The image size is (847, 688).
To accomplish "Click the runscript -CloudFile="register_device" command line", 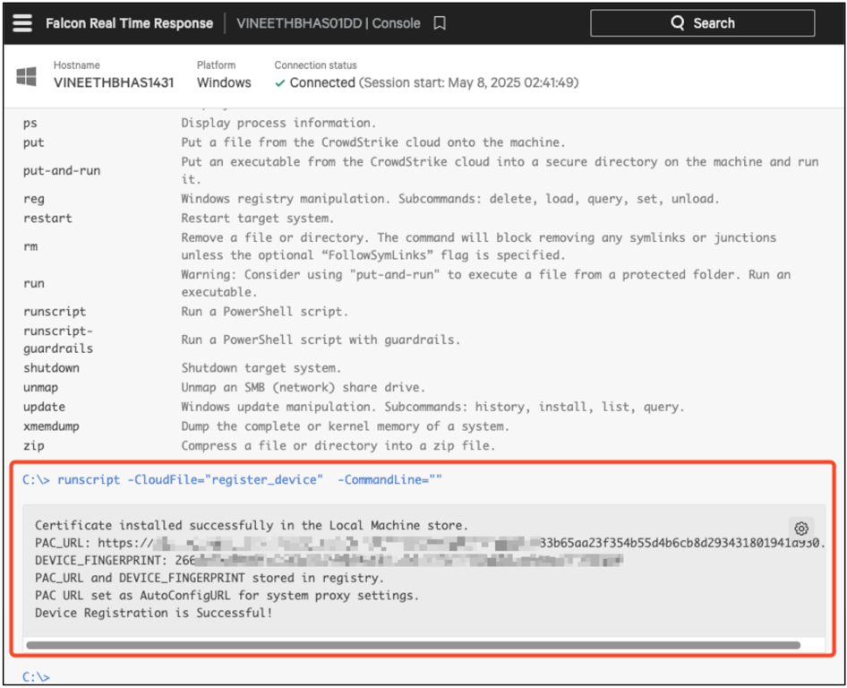I will click(x=232, y=480).
